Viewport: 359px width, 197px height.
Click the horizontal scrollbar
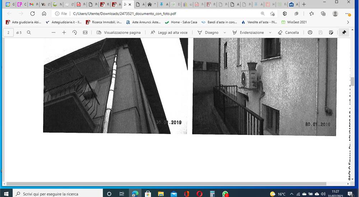coord(167,184)
